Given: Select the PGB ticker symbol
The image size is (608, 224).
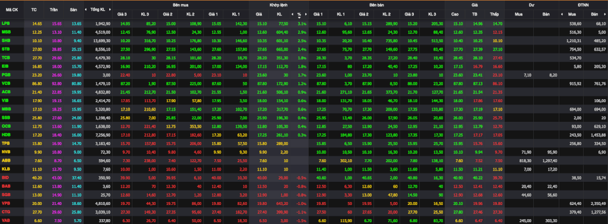Looking at the screenshot, I should pos(6,74).
